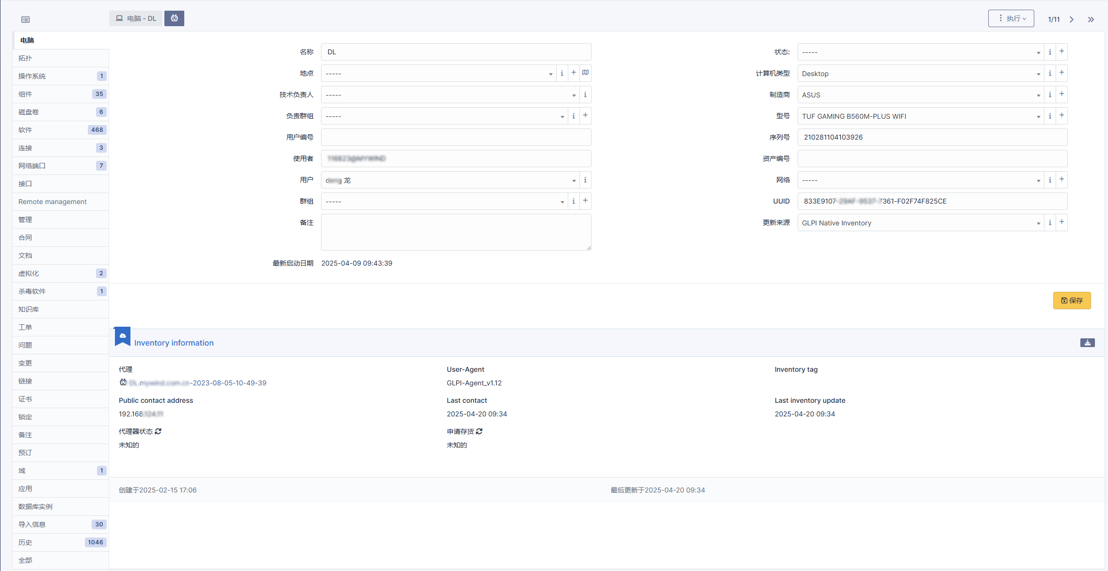The image size is (1108, 571).
Task: Click the 保存 save button
Action: tap(1072, 301)
